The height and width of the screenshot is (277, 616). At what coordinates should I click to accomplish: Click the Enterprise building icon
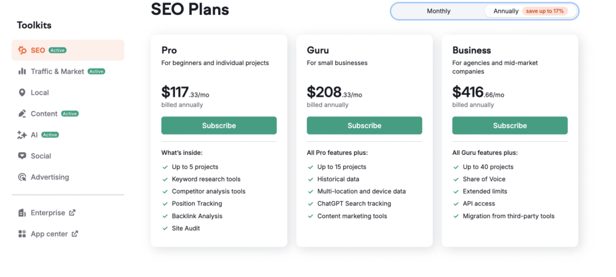click(22, 213)
